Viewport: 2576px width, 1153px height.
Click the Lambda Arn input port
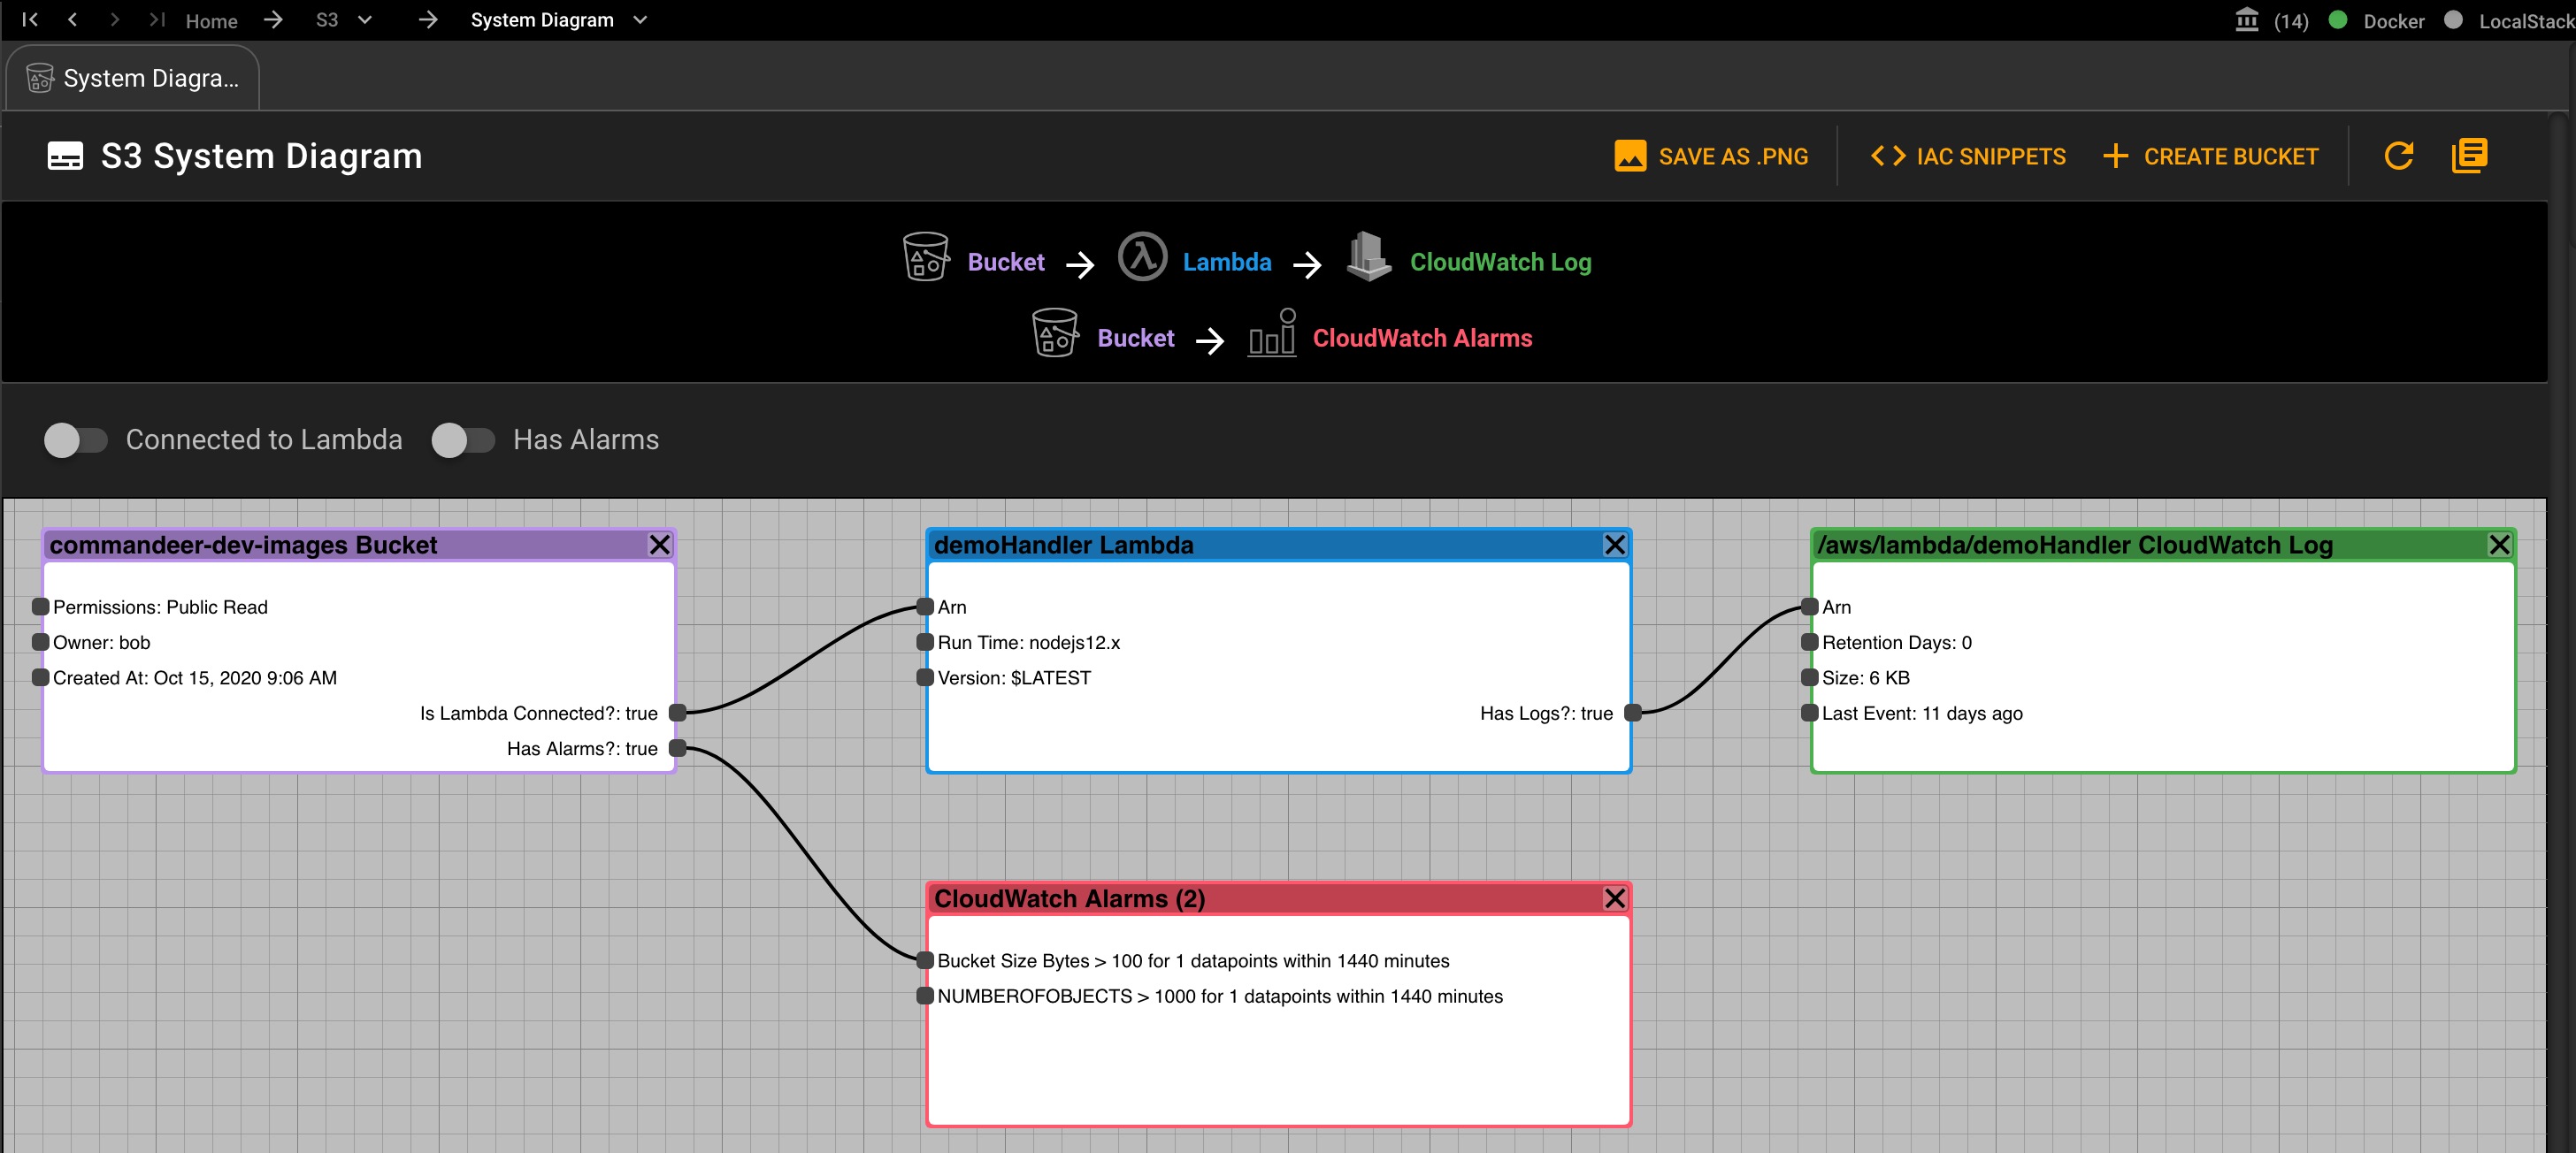click(x=925, y=607)
